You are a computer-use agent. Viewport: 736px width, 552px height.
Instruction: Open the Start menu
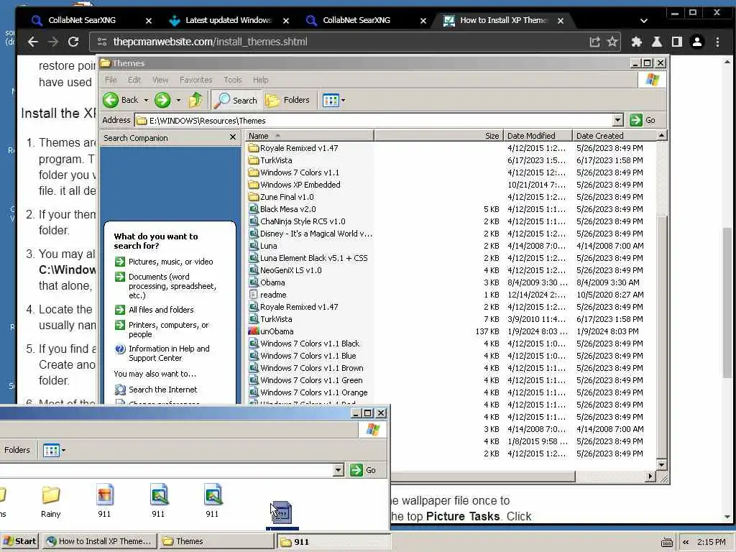(19, 541)
